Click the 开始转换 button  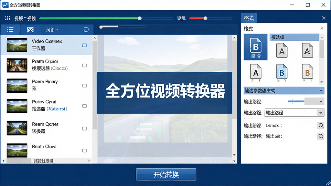(166, 174)
